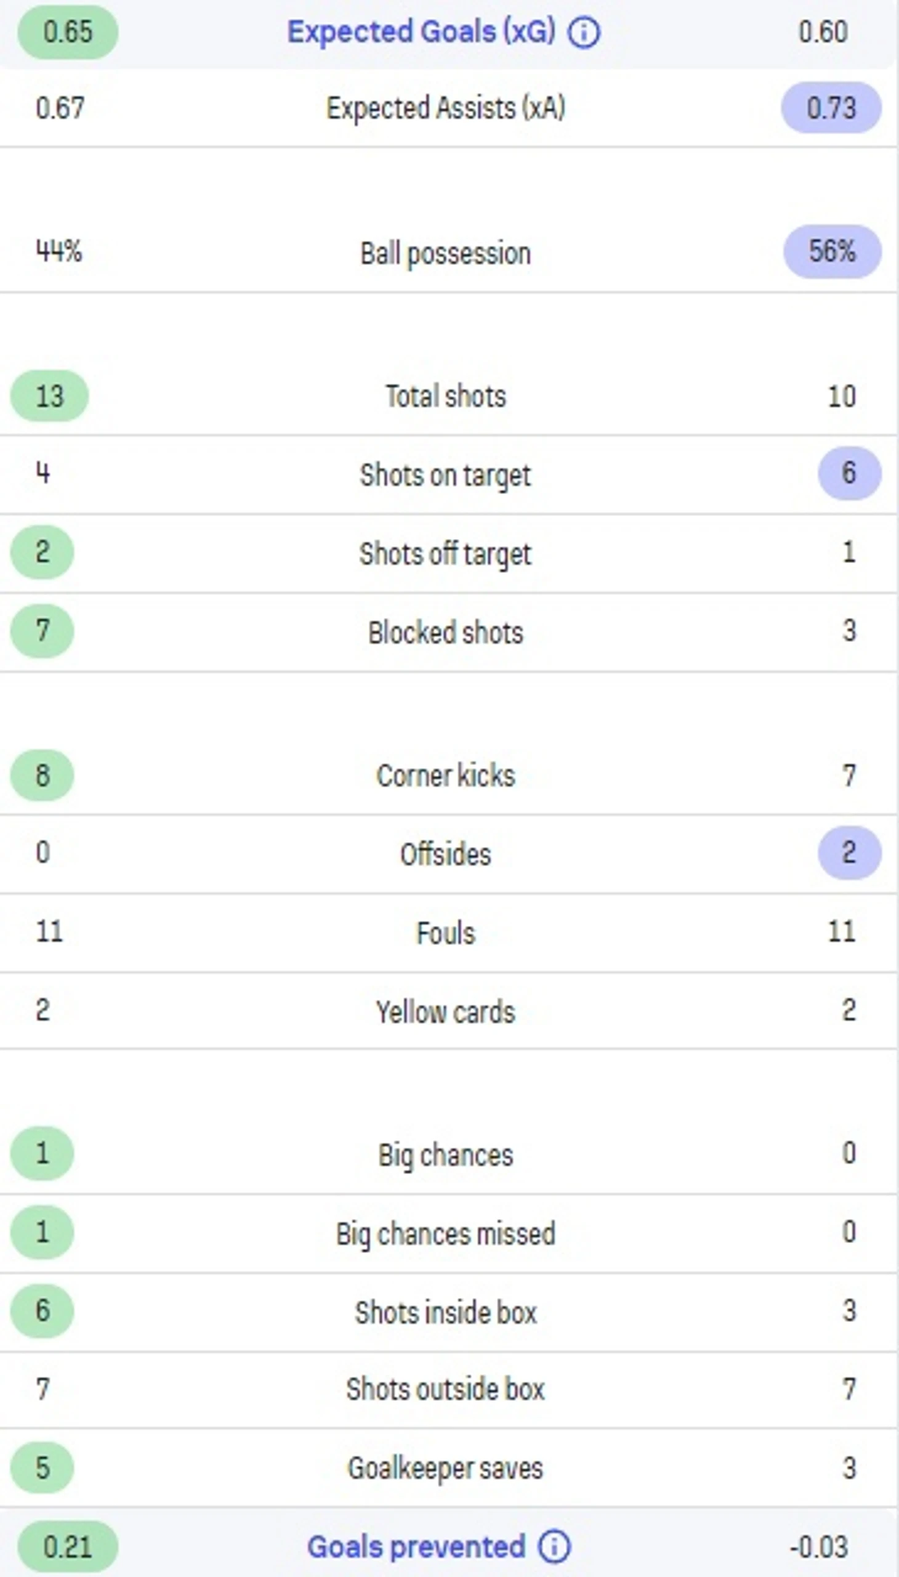Open the Expected Goals (xG) link

click(x=422, y=32)
